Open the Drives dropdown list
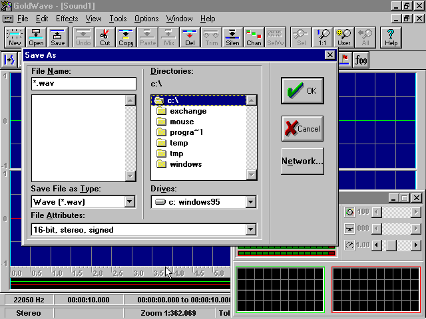The height and width of the screenshot is (319, 426). (x=250, y=202)
